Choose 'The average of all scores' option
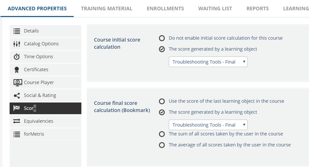This screenshot has width=309, height=167. click(x=162, y=145)
